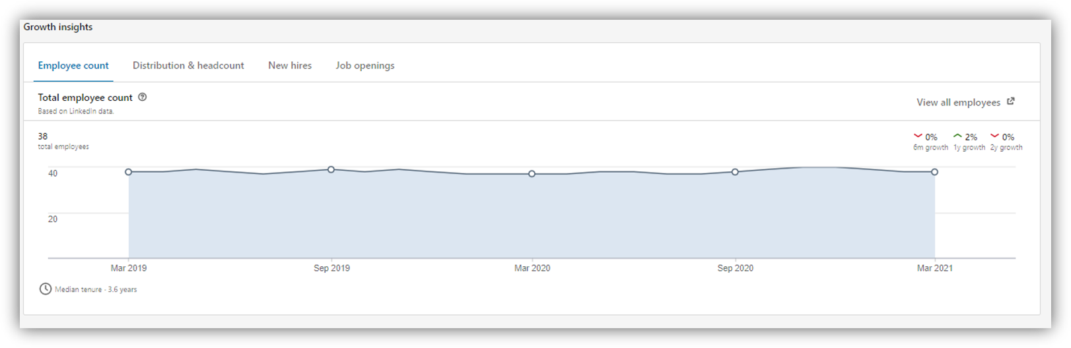
Task: Go to the Job openings tab
Action: pyautogui.click(x=365, y=65)
